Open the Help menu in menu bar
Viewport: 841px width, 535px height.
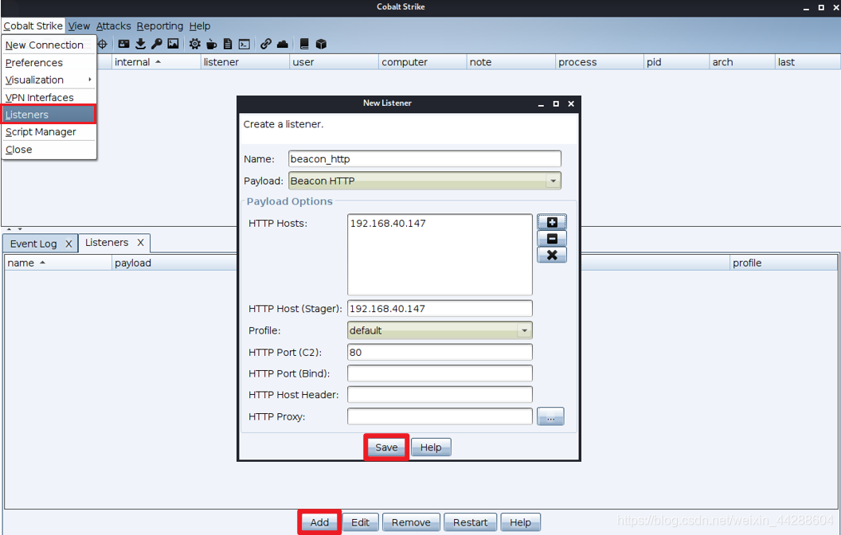200,25
